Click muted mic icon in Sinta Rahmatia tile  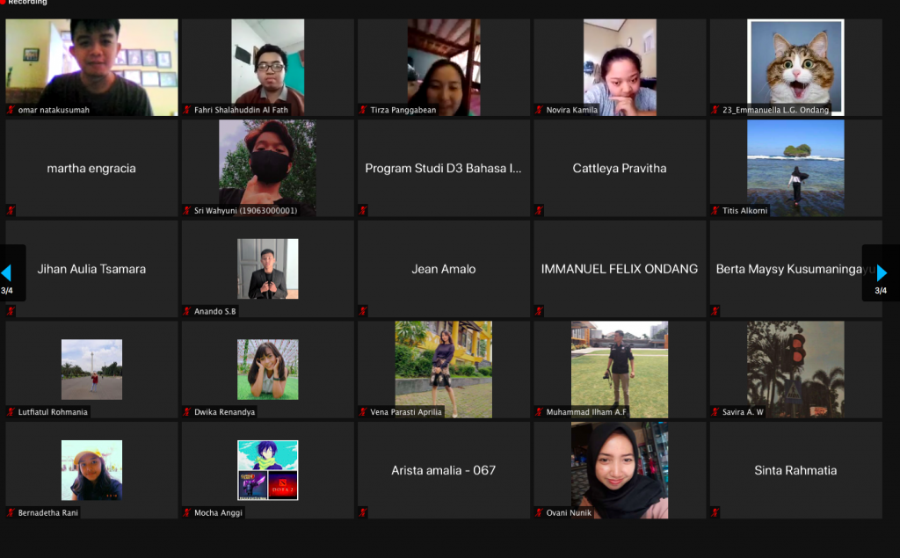click(715, 512)
